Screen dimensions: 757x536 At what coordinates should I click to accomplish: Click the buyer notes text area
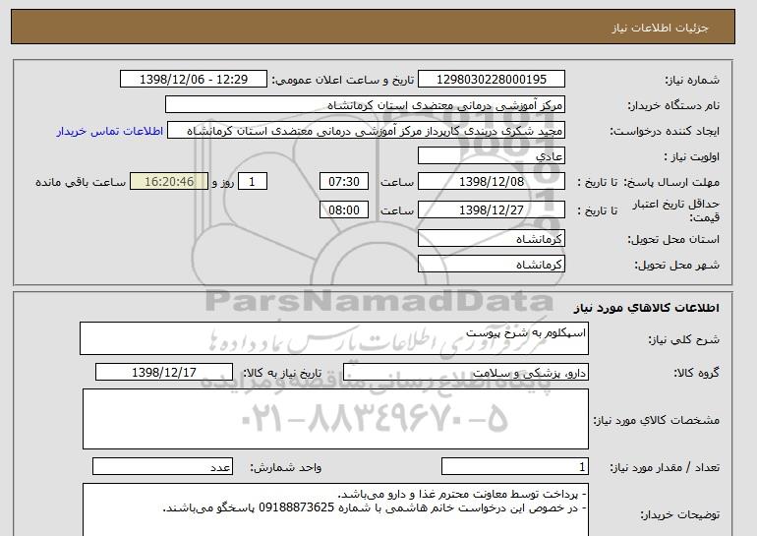tap(335, 509)
